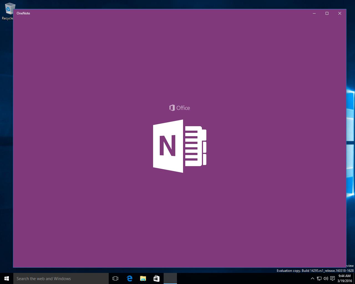This screenshot has width=355, height=284.
Task: Minimize the OneNote window
Action: [x=314, y=13]
